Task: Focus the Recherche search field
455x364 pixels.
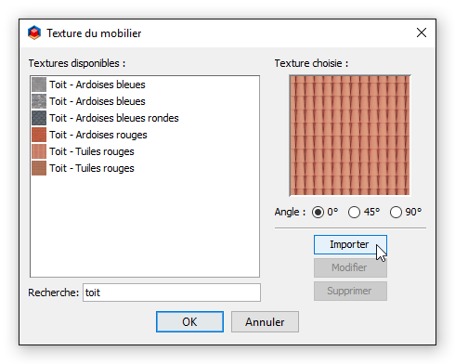Action: tap(172, 292)
